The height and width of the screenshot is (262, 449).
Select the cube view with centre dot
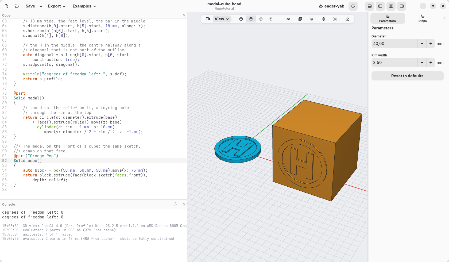coord(271,19)
